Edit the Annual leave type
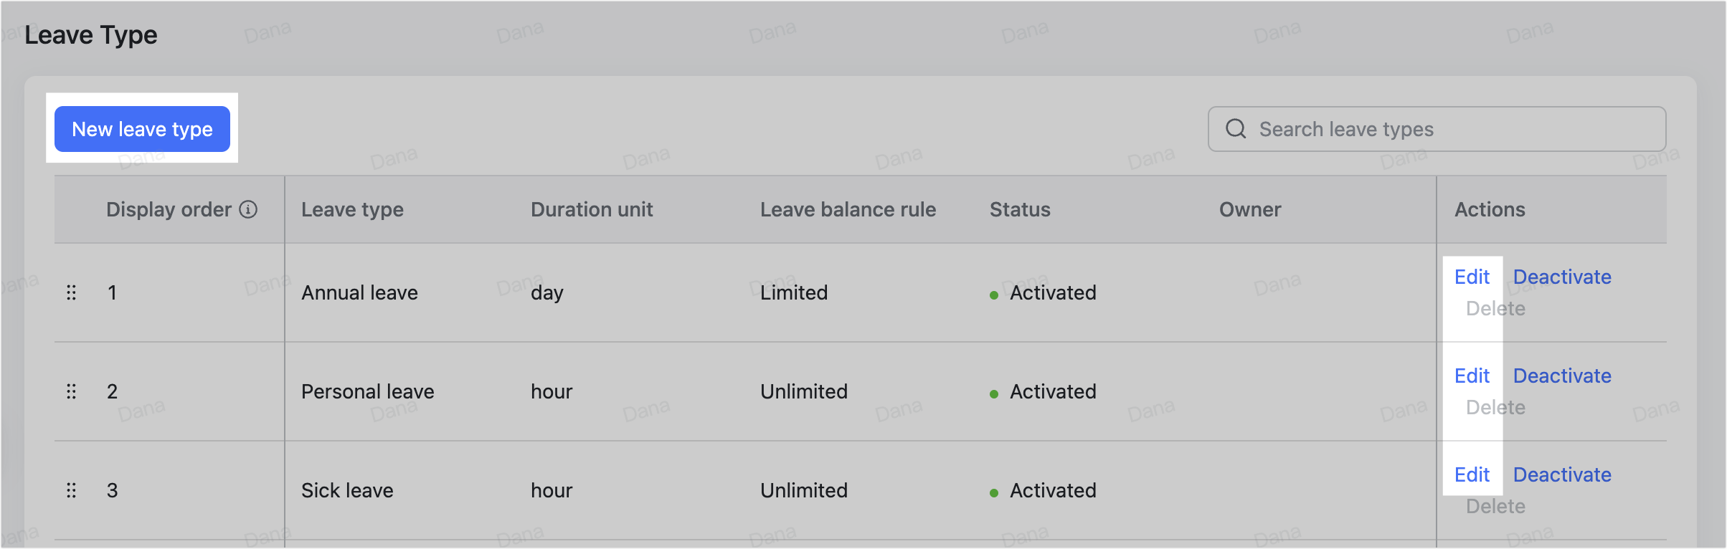Viewport: 1727px width, 549px height. (x=1472, y=277)
